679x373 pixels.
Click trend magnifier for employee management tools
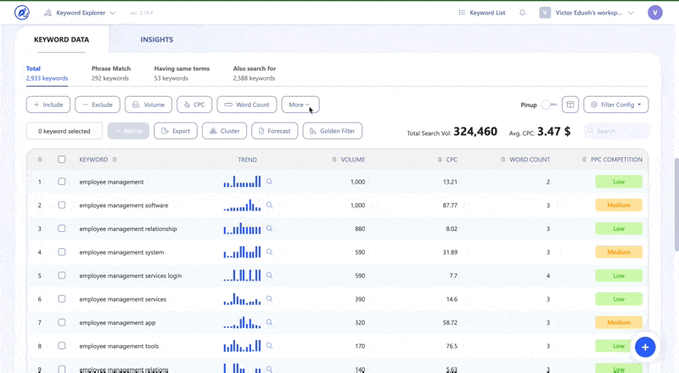269,346
